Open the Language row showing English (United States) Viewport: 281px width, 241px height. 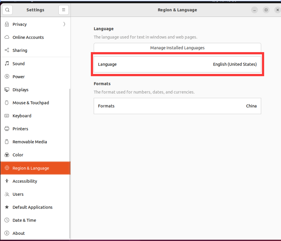(177, 64)
